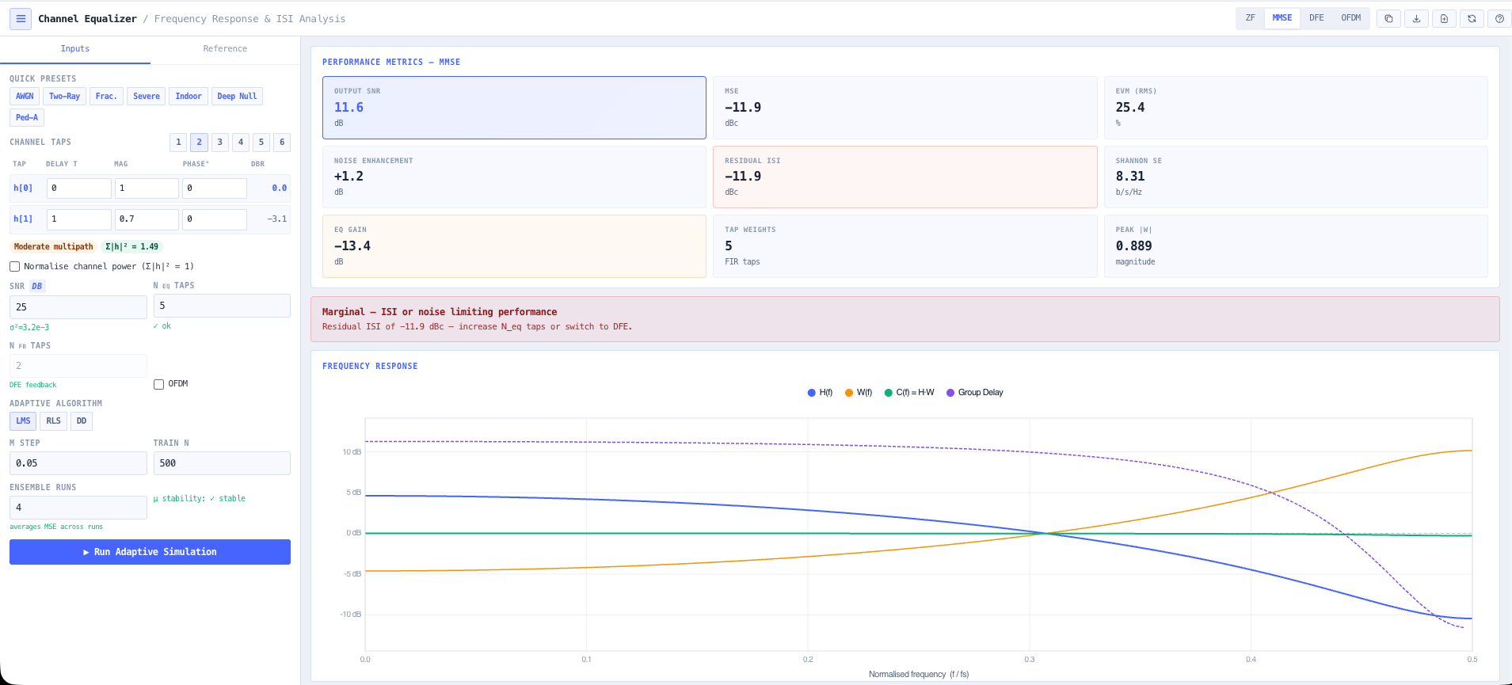Viewport: 1512px width, 685px height.
Task: Select the DD adaptive algorithm
Action: tap(82, 421)
